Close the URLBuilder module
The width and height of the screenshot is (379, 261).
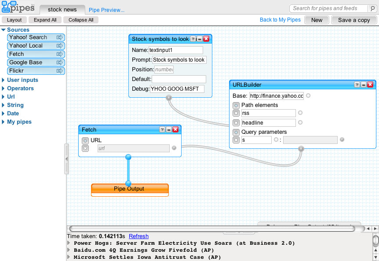(370, 85)
